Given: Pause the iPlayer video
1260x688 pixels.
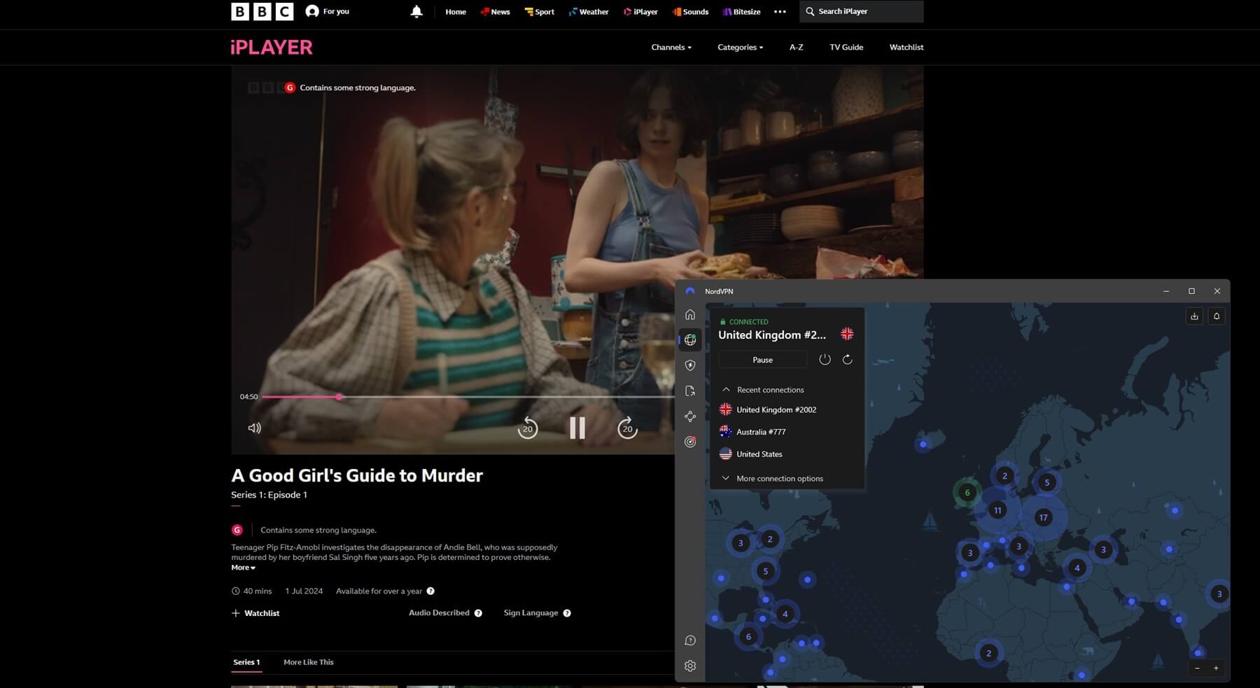Looking at the screenshot, I should pyautogui.click(x=577, y=428).
